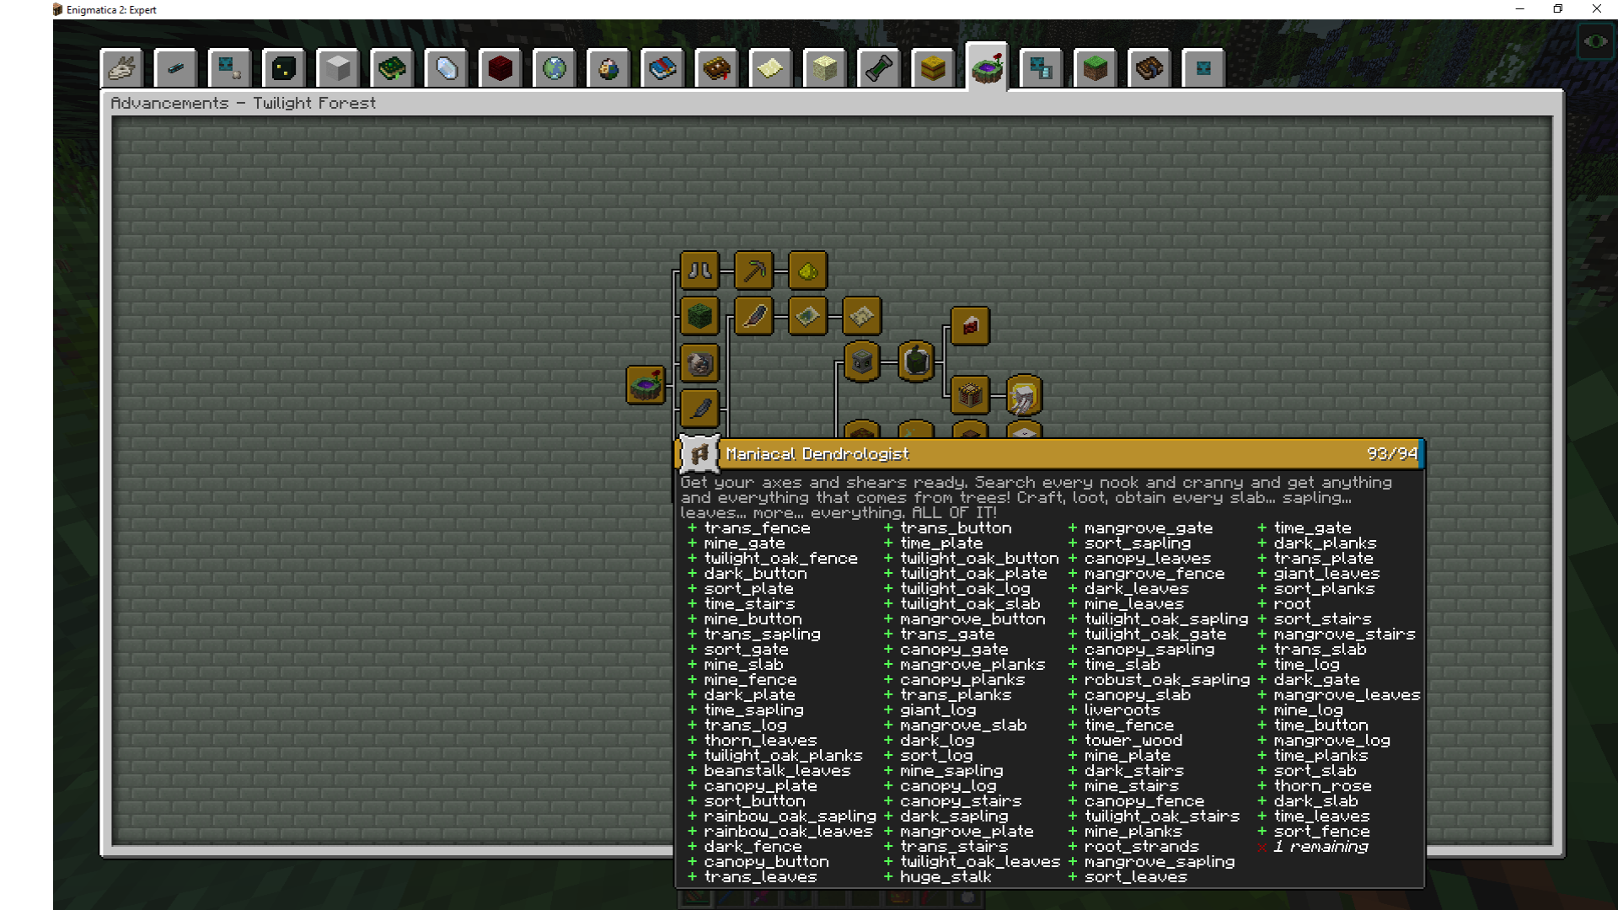The image size is (1618, 910).
Task: Click the 'tower_wood' criteria entry
Action: pyautogui.click(x=1133, y=741)
